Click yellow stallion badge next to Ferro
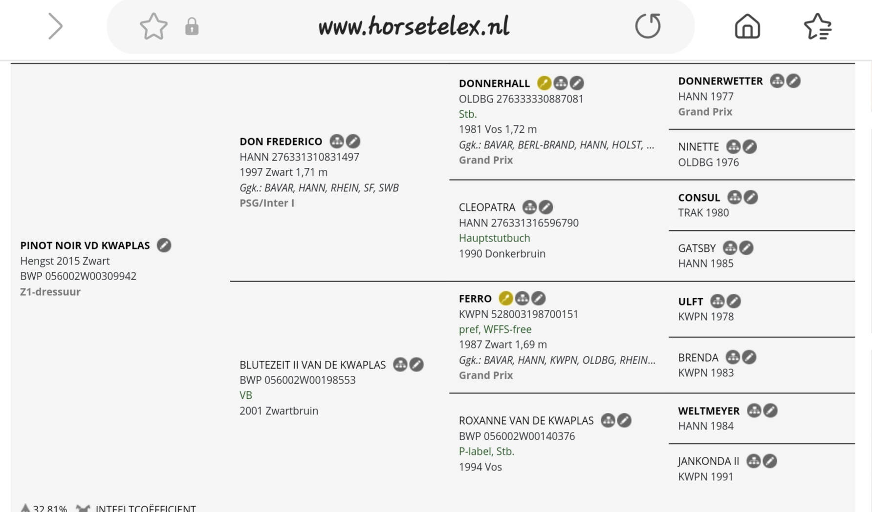 [506, 298]
